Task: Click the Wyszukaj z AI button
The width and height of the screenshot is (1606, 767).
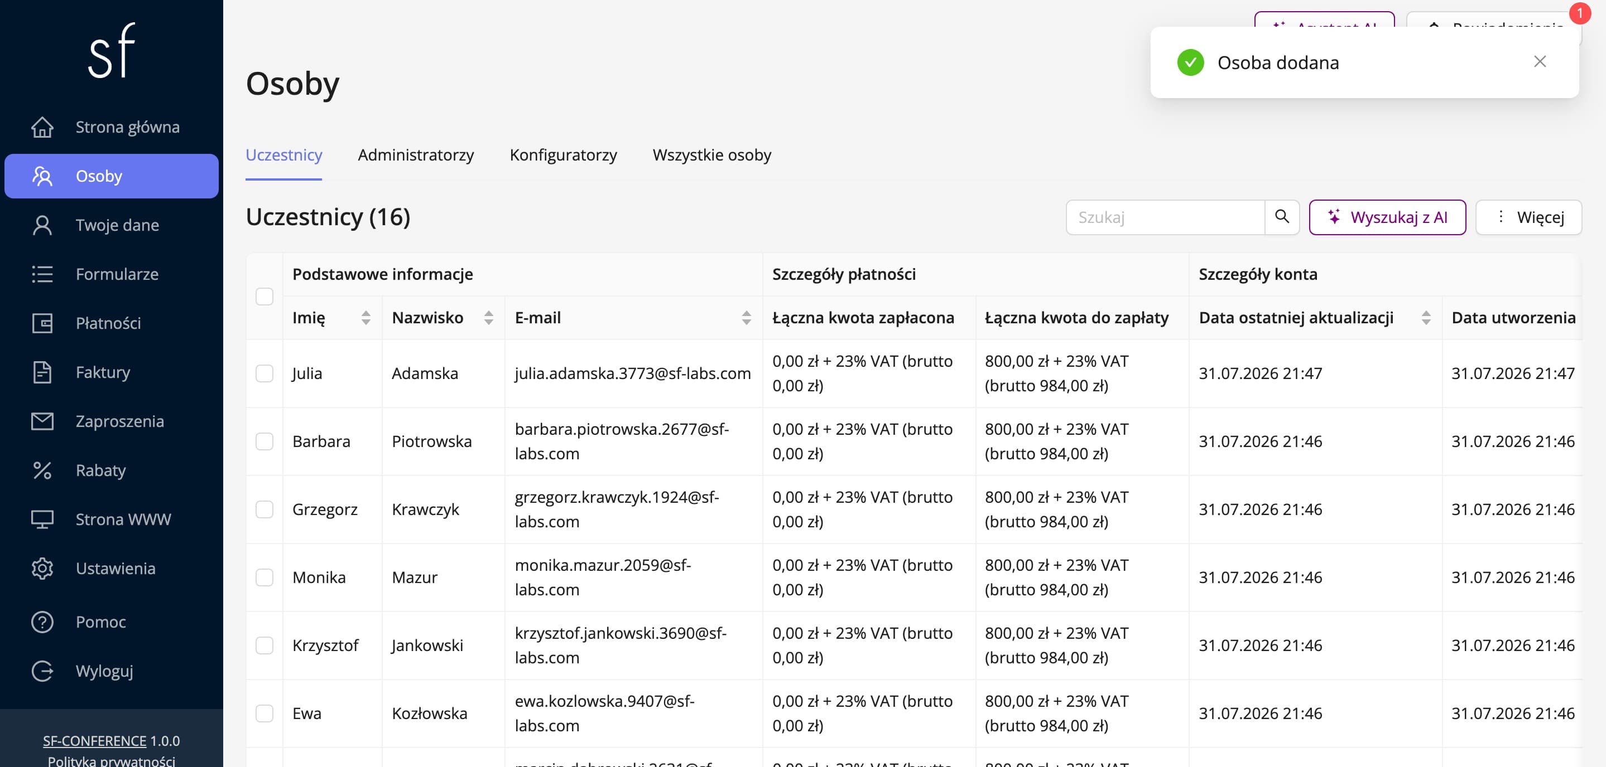Action: tap(1387, 217)
